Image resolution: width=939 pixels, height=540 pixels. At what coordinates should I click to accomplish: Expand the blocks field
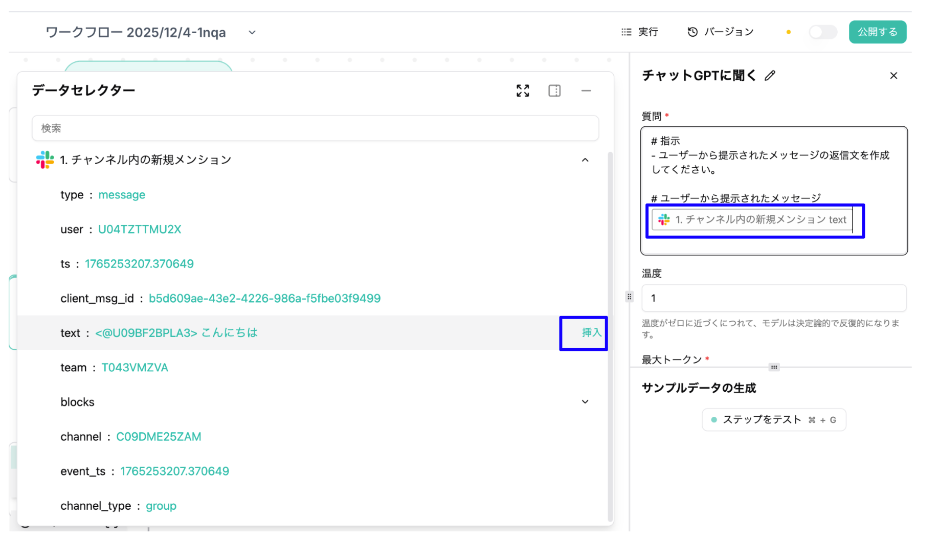click(585, 402)
